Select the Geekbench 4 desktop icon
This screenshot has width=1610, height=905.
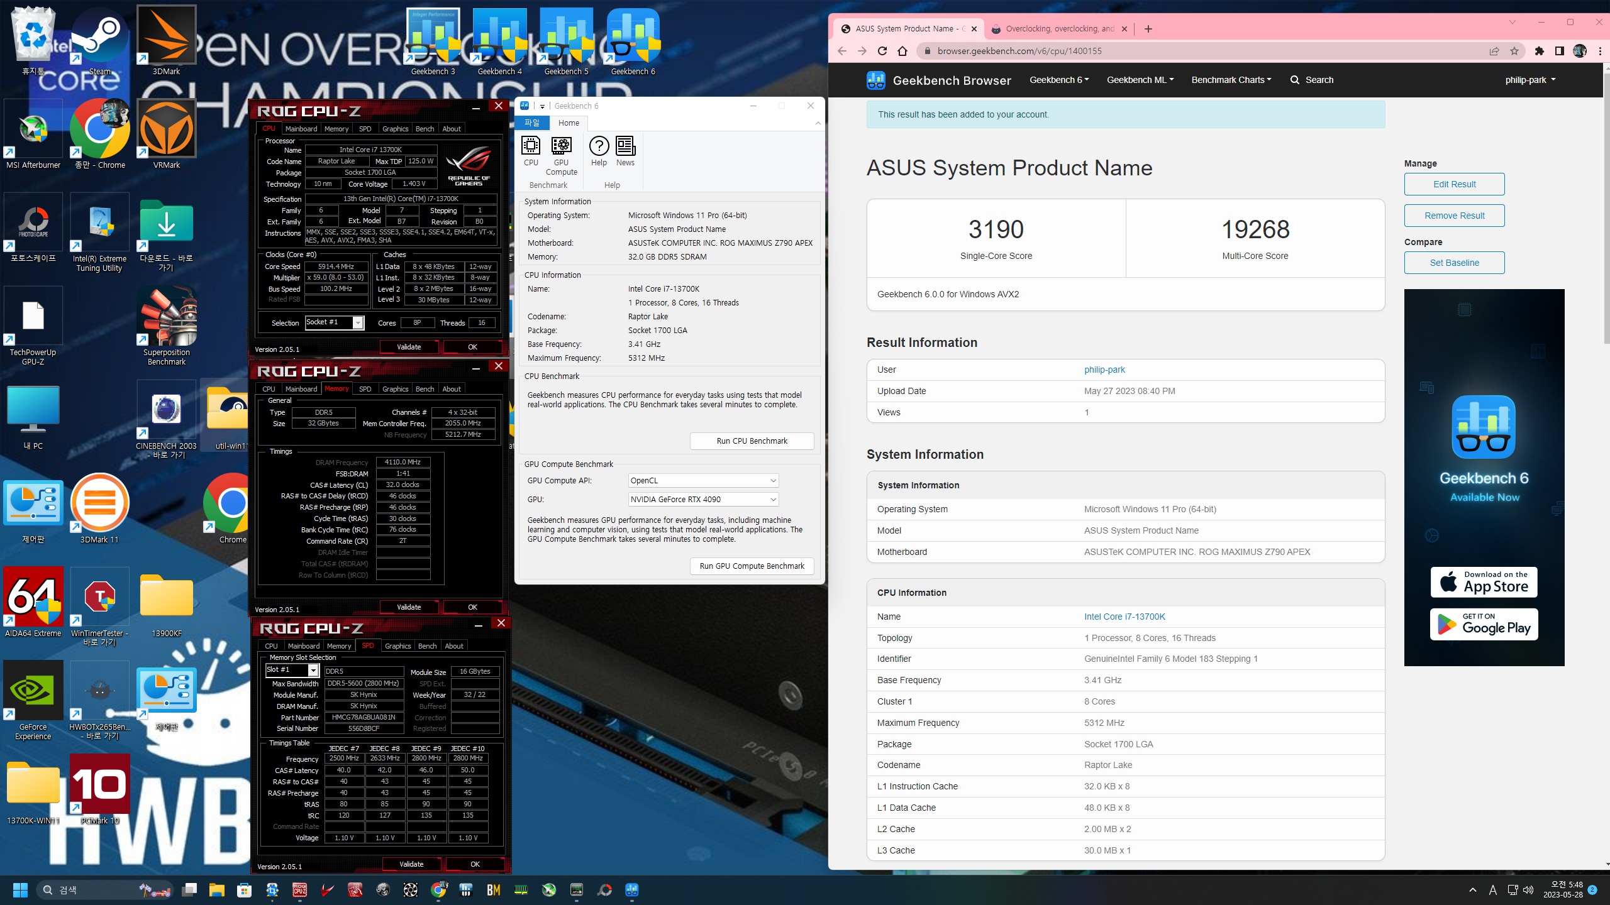click(499, 41)
